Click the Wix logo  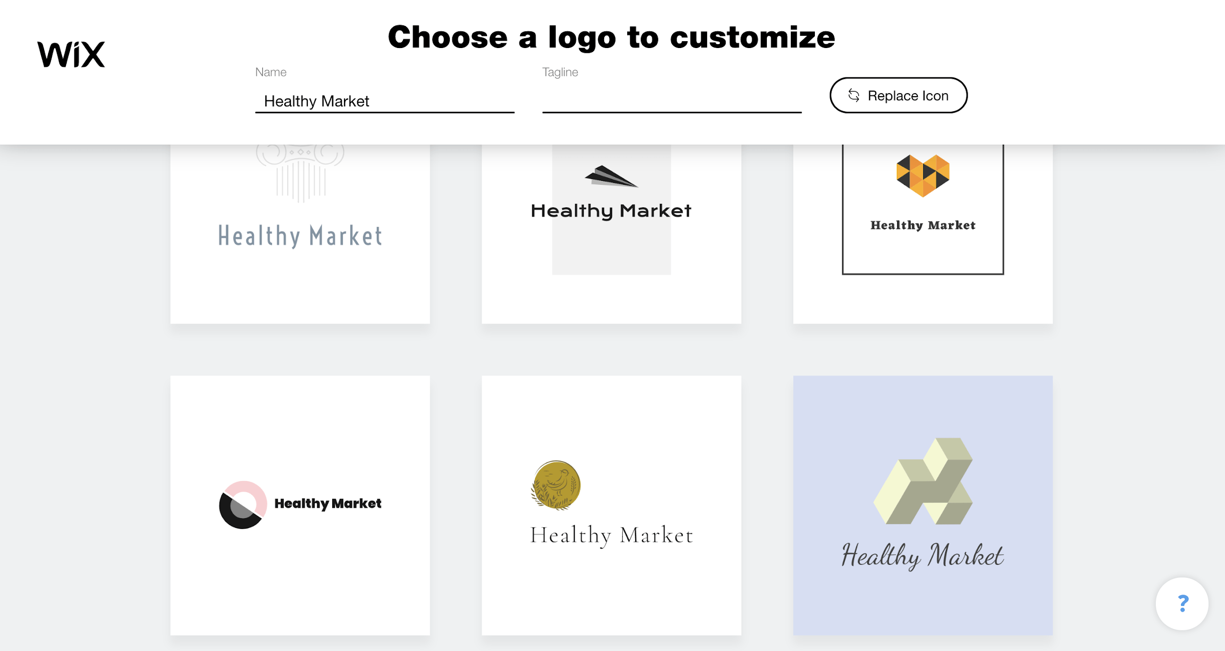(71, 54)
